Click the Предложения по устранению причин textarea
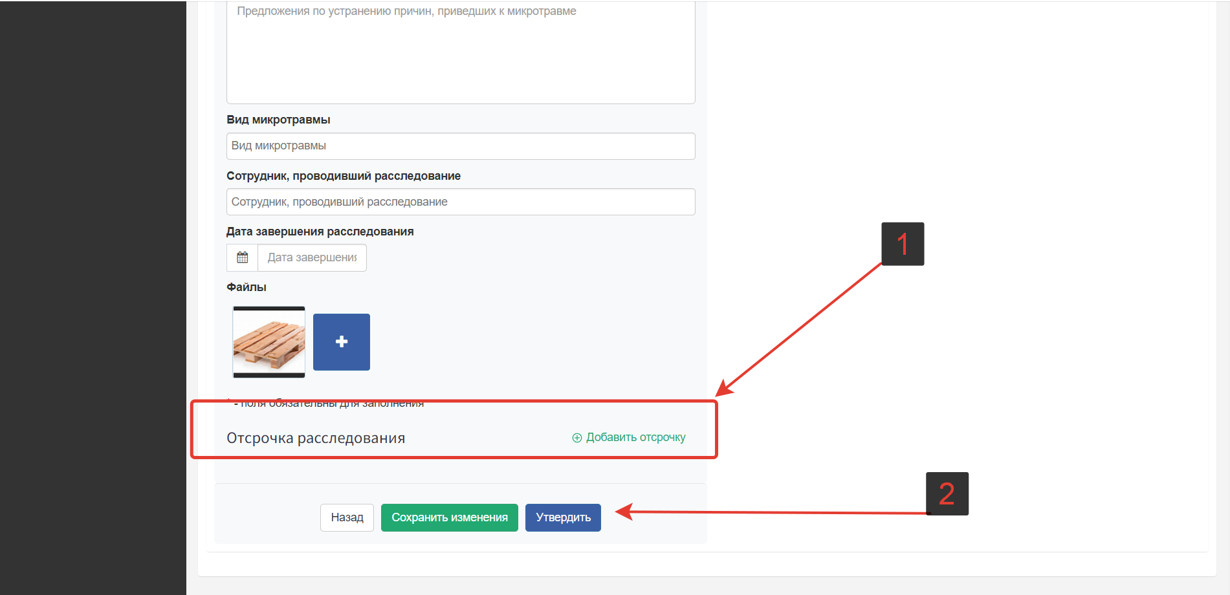The image size is (1230, 595). click(x=461, y=52)
